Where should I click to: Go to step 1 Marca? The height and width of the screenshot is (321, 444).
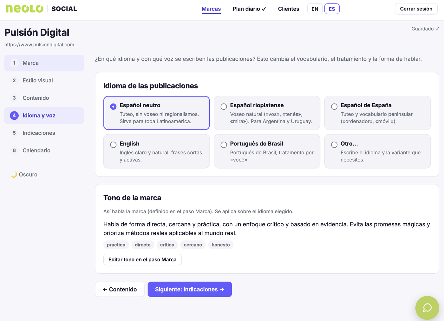point(44,63)
